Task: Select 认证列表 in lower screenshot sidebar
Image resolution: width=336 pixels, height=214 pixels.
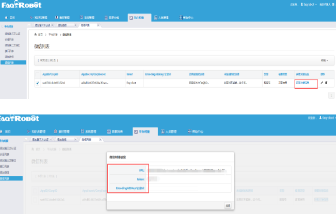Action: coord(5,154)
